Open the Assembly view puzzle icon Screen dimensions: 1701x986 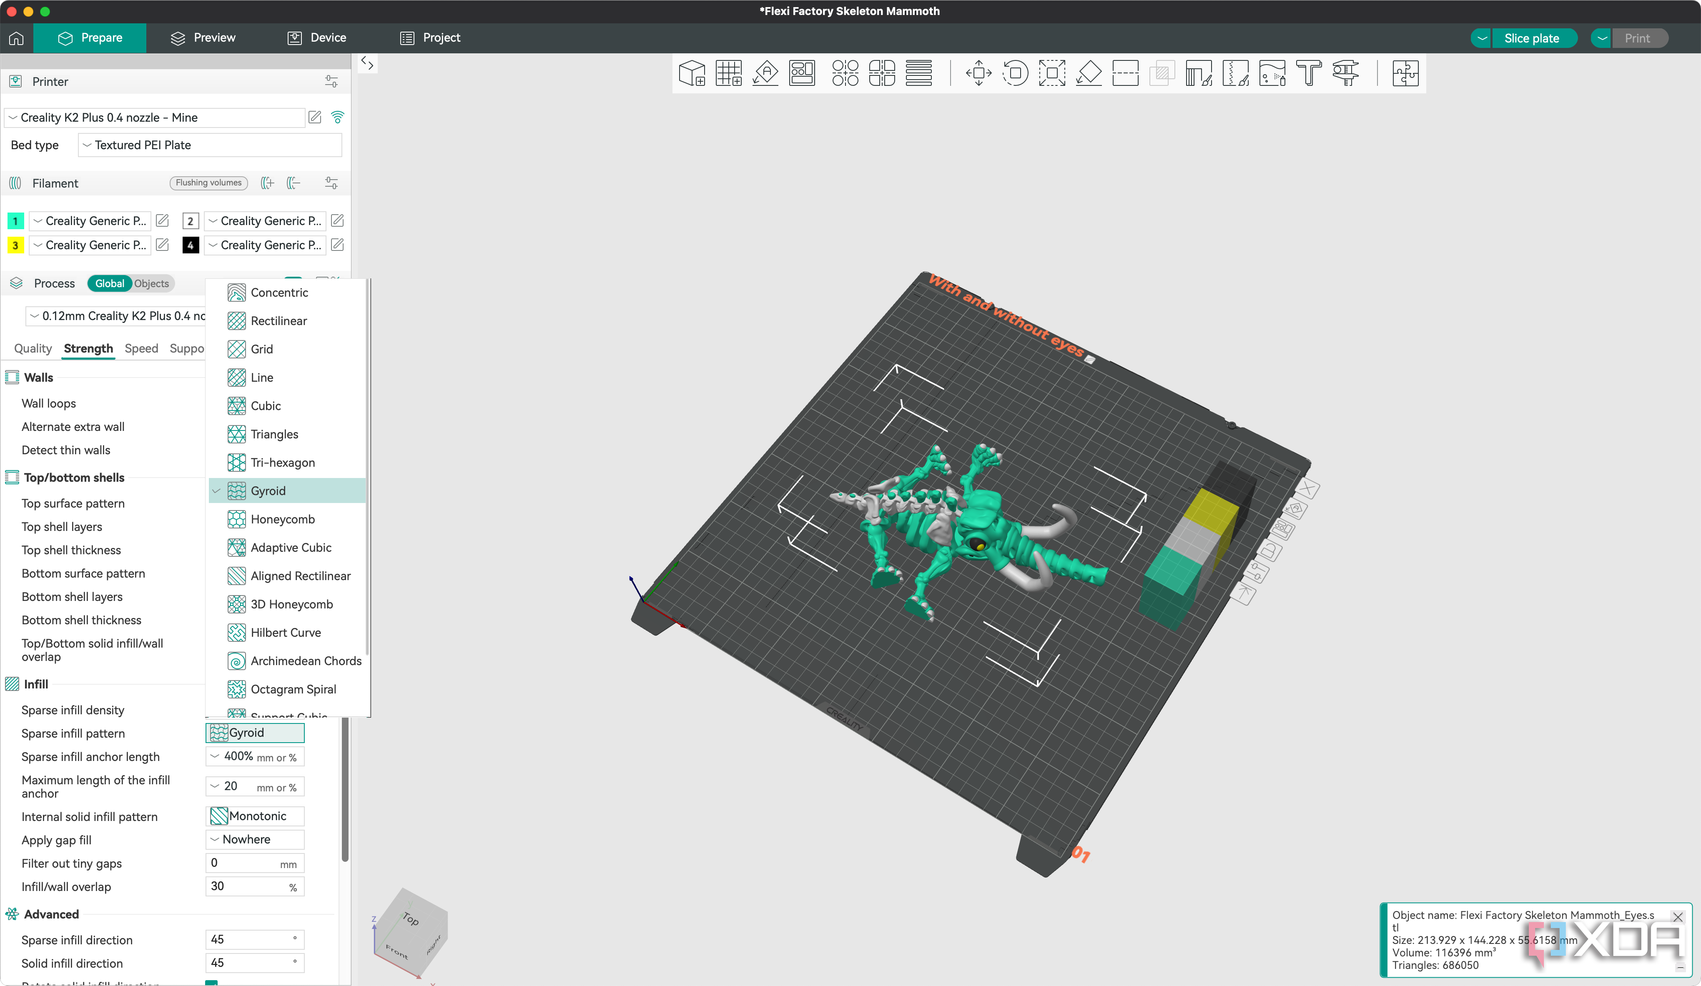pyautogui.click(x=1405, y=73)
